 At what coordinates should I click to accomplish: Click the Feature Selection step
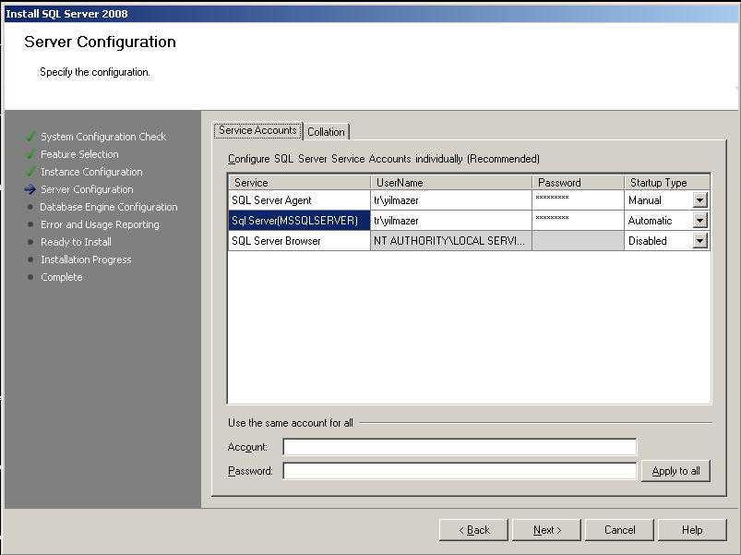coord(79,154)
